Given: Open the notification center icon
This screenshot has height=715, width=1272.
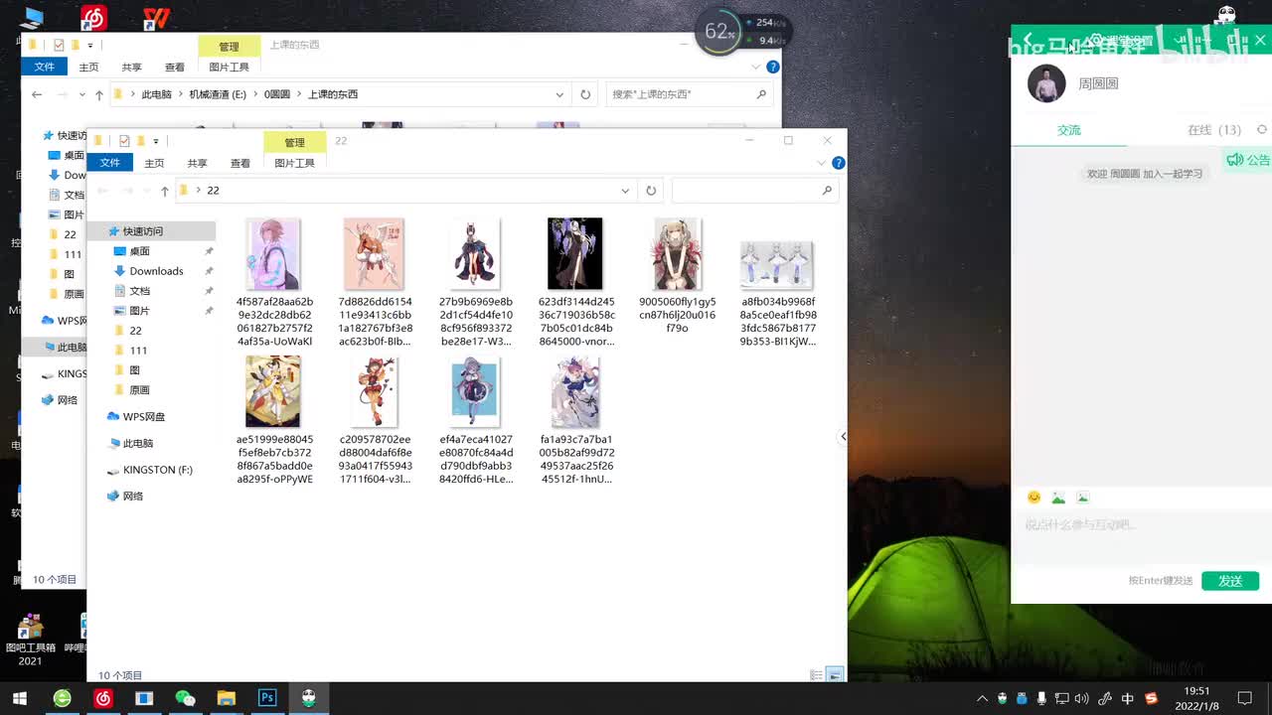Looking at the screenshot, I should point(1244,698).
